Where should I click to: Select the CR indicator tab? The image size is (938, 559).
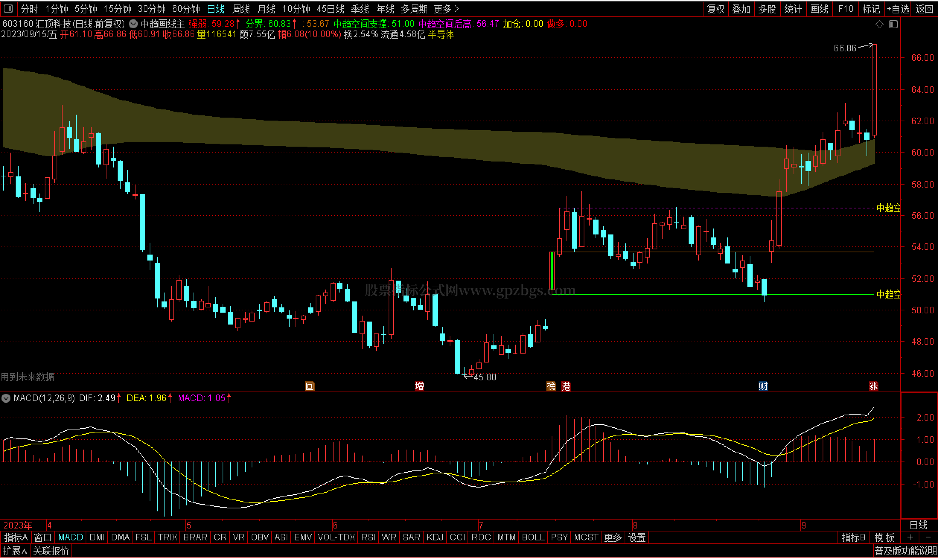coord(220,538)
